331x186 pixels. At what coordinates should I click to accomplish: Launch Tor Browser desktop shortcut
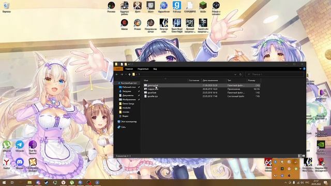pos(33,147)
